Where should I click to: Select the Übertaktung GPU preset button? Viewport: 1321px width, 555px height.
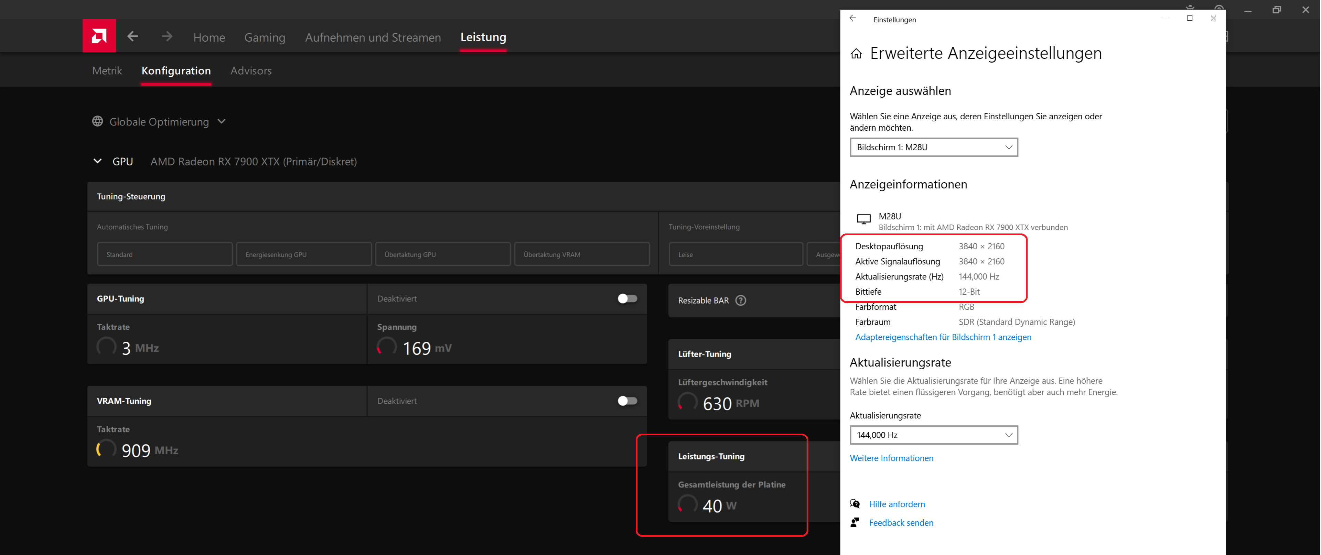pyautogui.click(x=442, y=255)
